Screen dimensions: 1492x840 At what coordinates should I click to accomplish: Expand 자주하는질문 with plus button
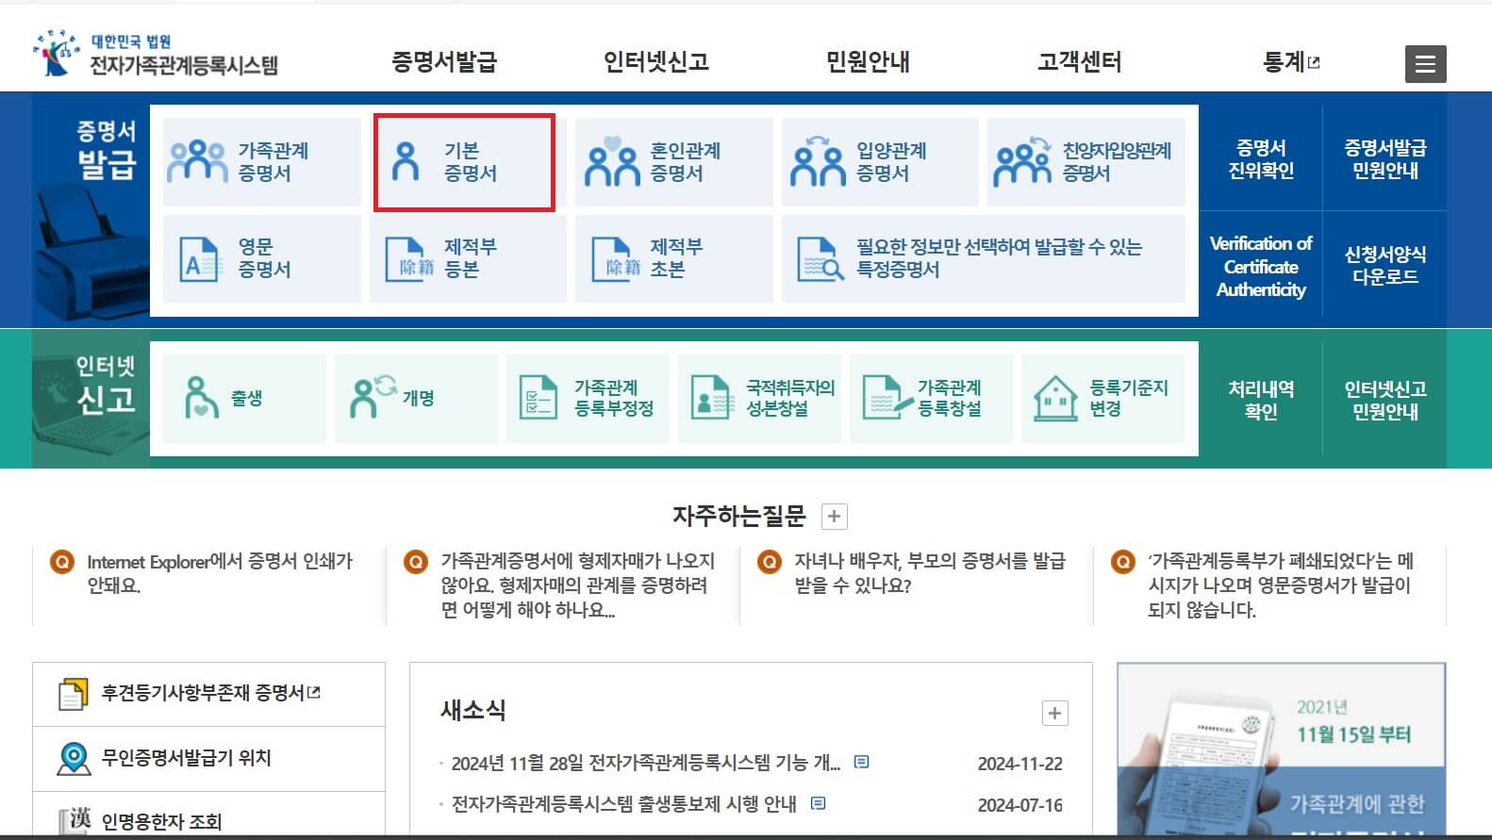[835, 517]
